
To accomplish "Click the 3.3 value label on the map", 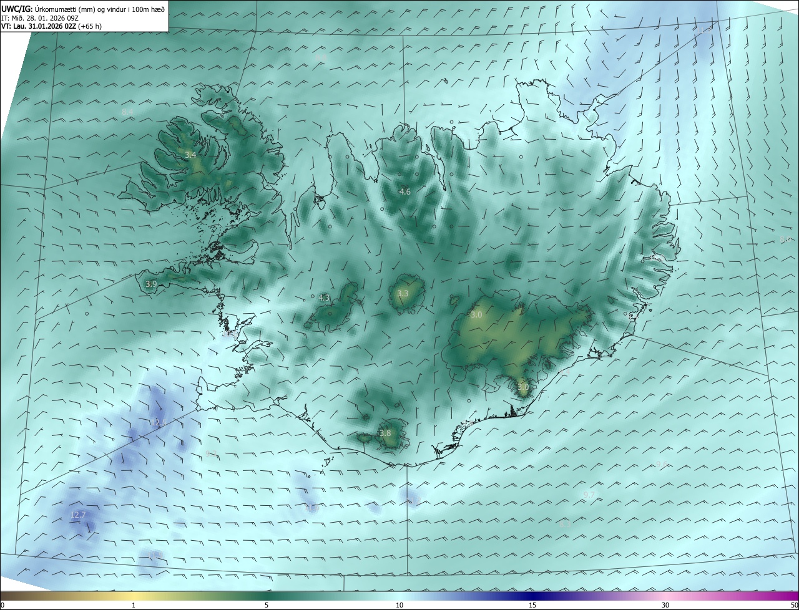I will coord(403,293).
